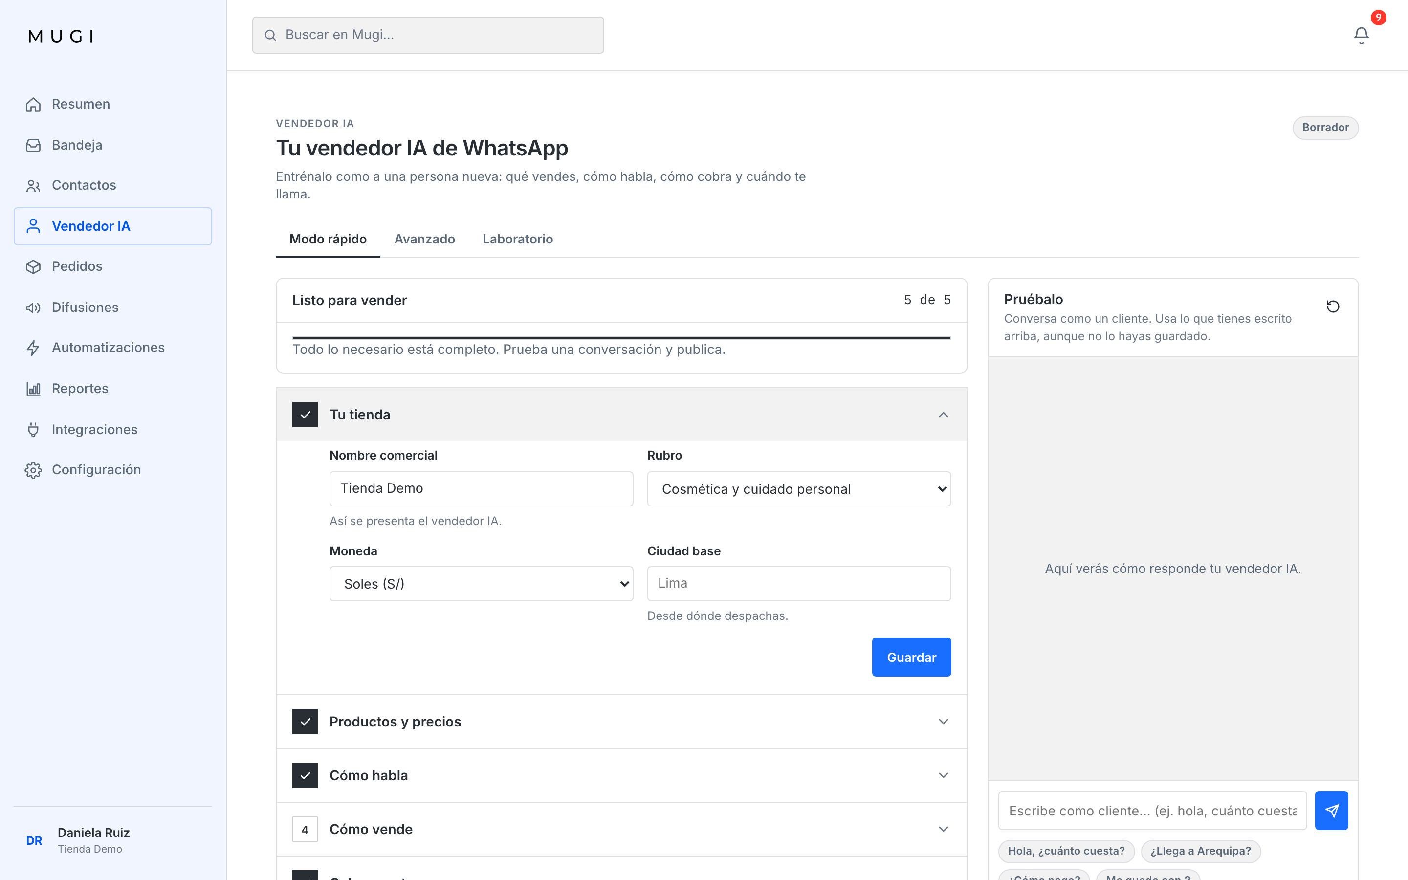Open the DR user avatar
The width and height of the screenshot is (1408, 880).
pos(34,840)
